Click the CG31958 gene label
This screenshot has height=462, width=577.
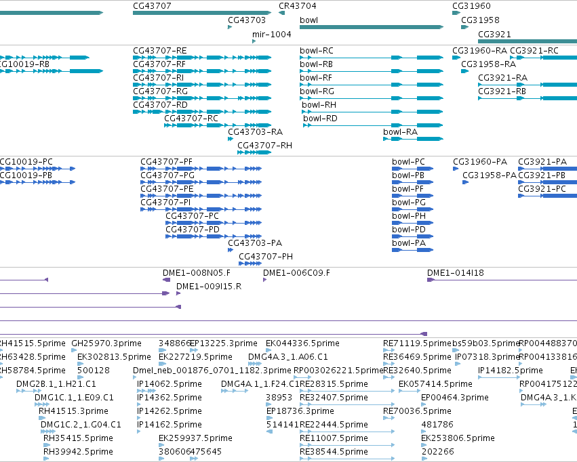480,20
